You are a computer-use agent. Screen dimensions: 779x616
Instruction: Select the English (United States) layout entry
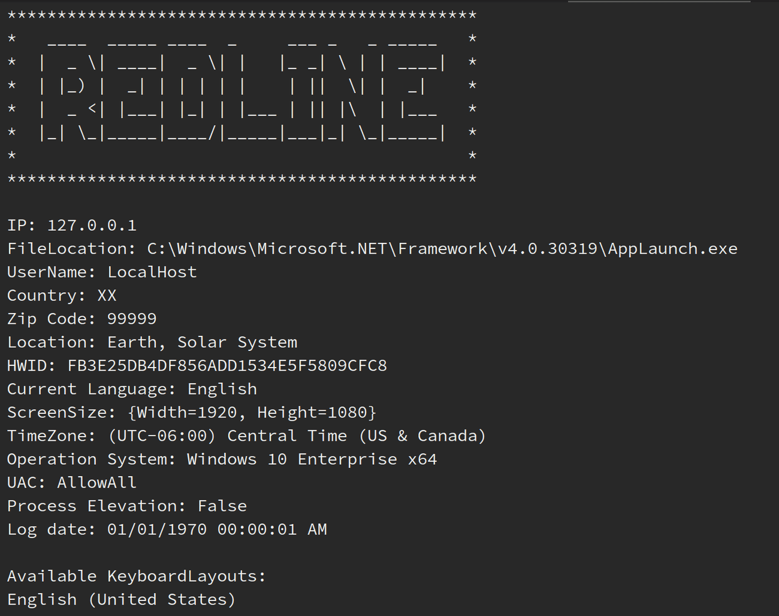(120, 599)
